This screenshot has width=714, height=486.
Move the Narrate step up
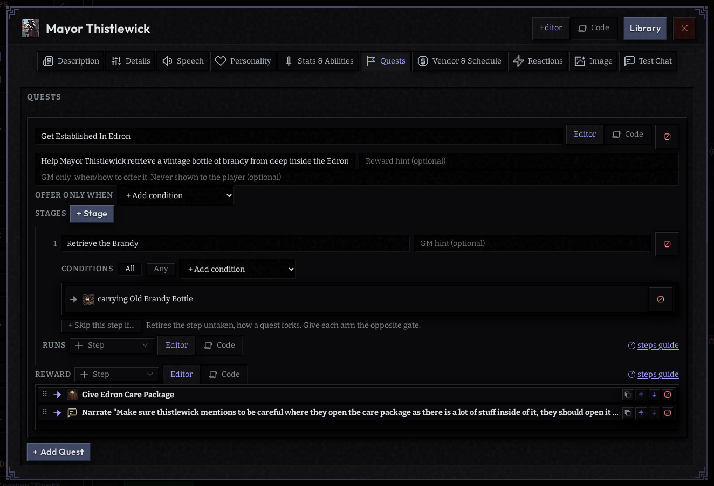[641, 413]
